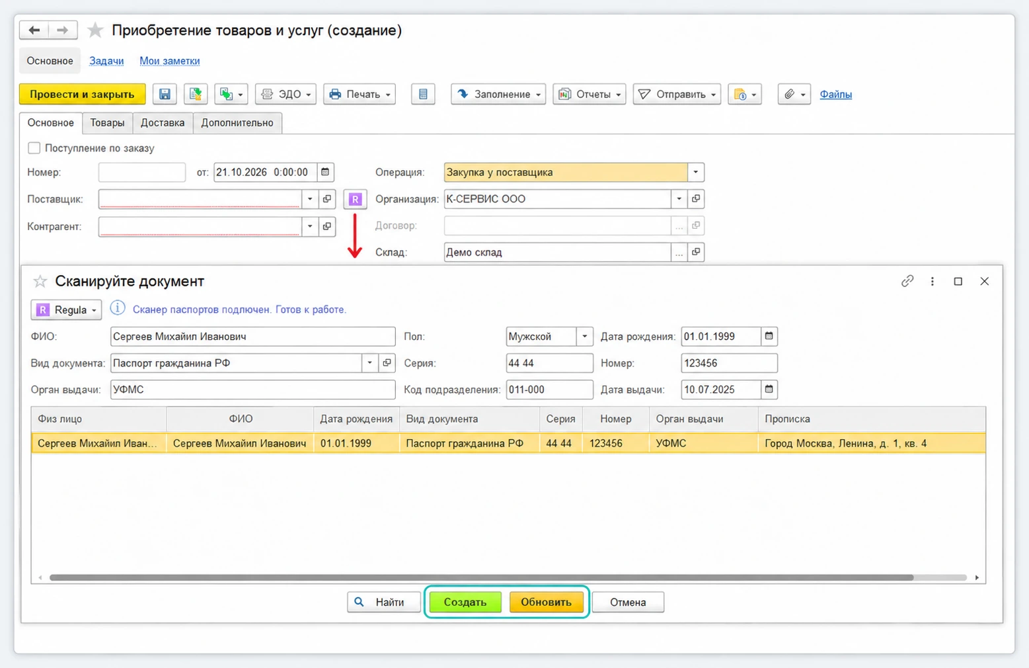
Task: Open the Отчеты dropdown
Action: tap(590, 94)
